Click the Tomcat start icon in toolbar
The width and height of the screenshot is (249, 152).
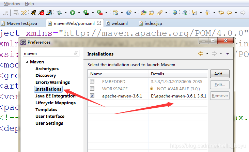coord(33,12)
